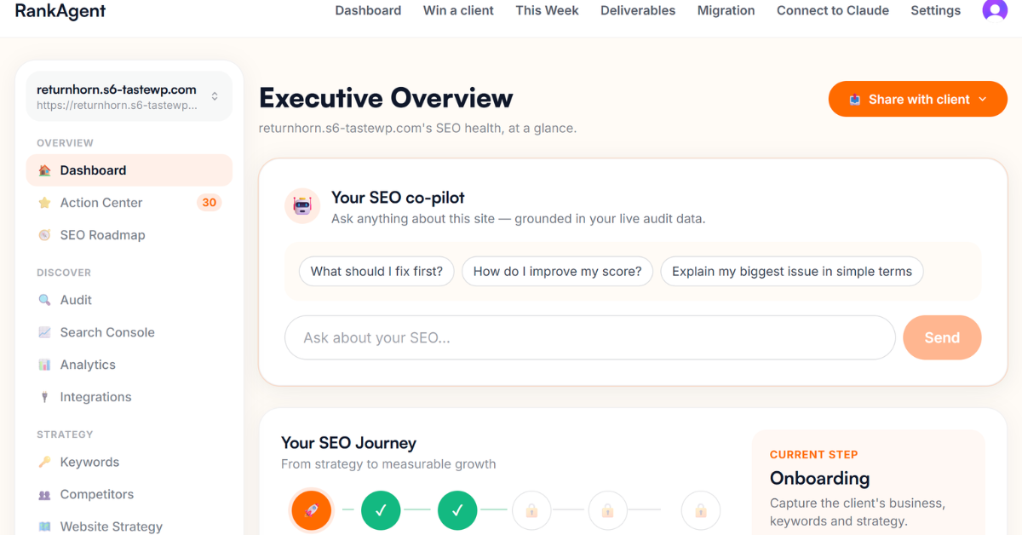Viewport: 1022px width, 535px height.
Task: Focus the 'Ask about your SEO' input field
Action: click(x=589, y=337)
